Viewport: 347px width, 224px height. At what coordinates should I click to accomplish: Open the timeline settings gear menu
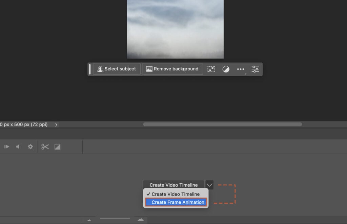30,147
